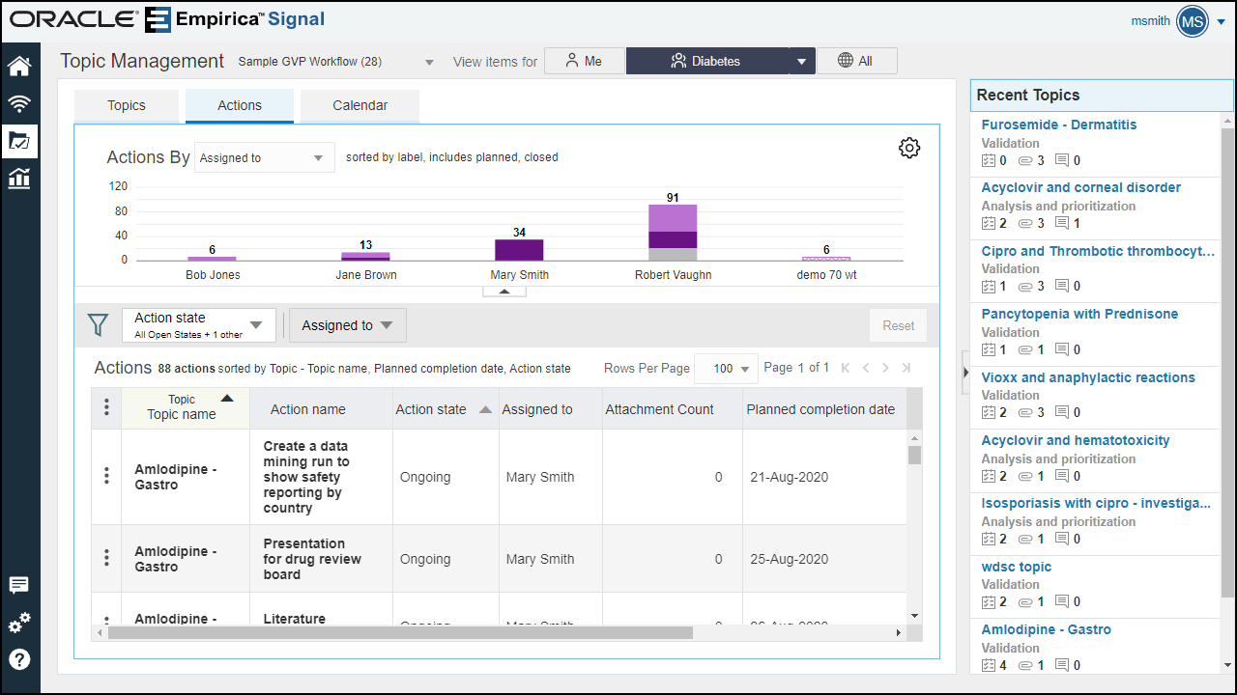Open Help using the question mark icon
The height and width of the screenshot is (695, 1237).
point(19,659)
